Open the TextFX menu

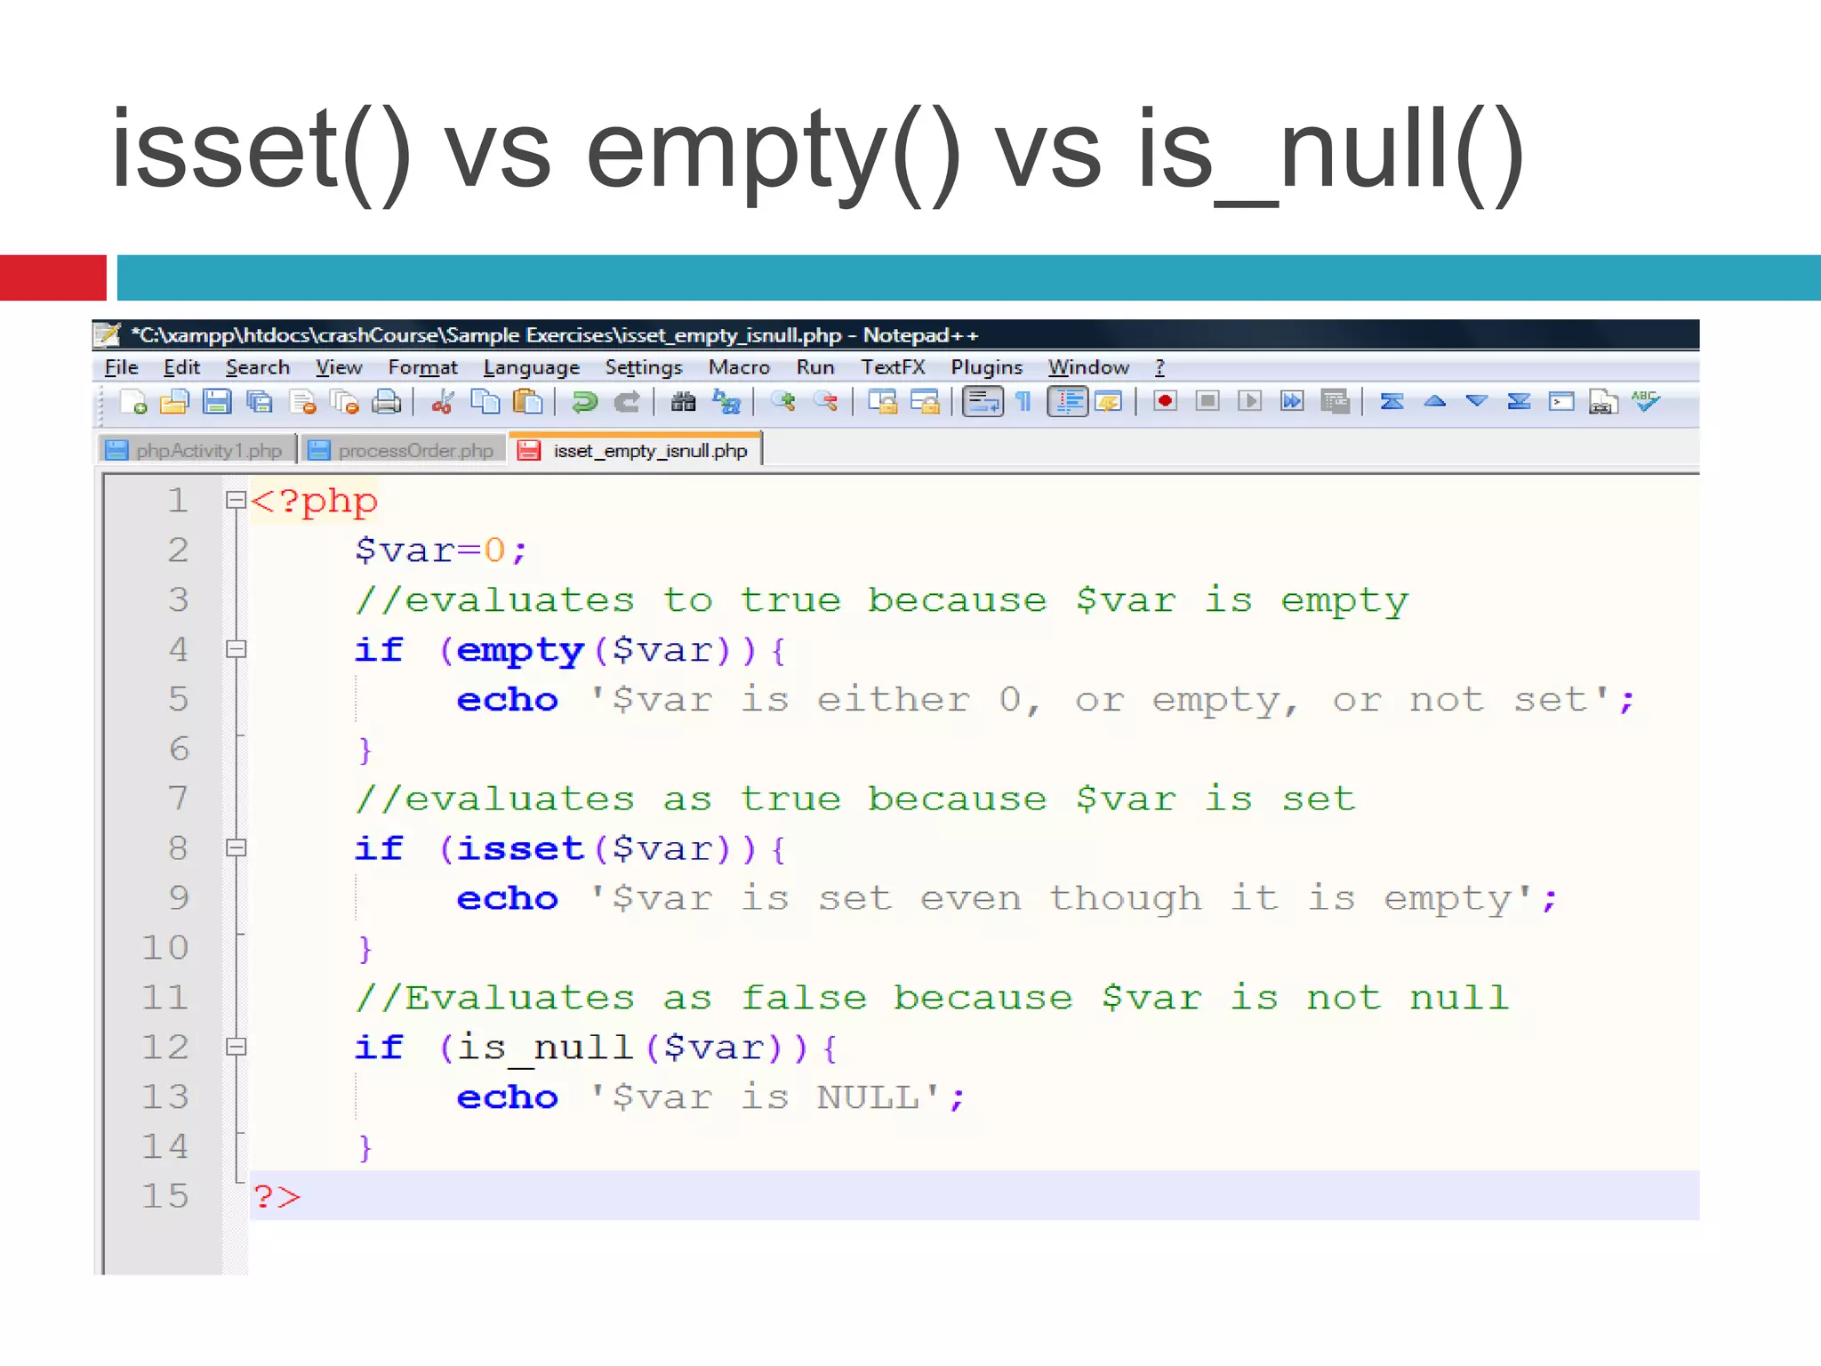pyautogui.click(x=893, y=367)
